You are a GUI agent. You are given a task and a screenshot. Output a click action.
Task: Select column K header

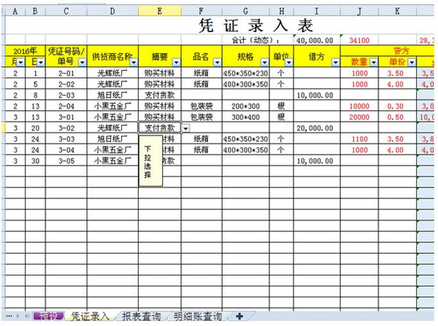pyautogui.click(x=397, y=11)
